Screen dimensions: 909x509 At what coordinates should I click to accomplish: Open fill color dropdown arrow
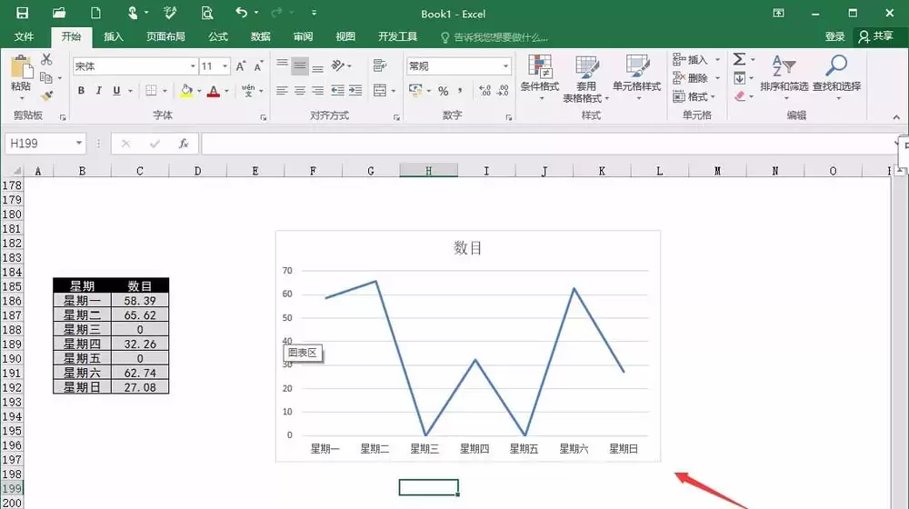pyautogui.click(x=199, y=91)
